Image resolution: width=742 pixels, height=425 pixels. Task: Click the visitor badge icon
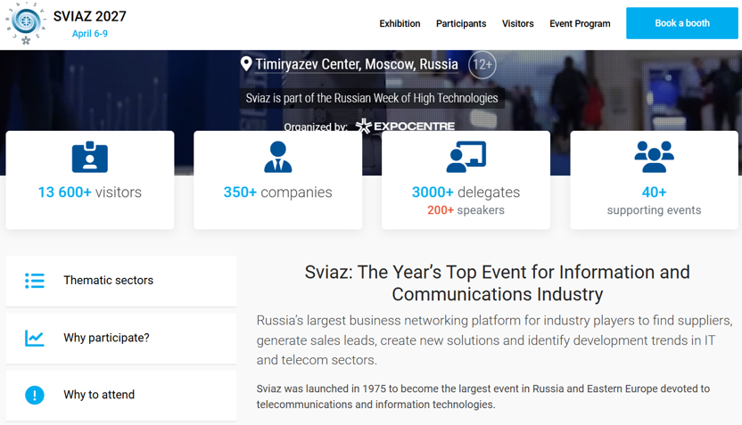coord(90,157)
